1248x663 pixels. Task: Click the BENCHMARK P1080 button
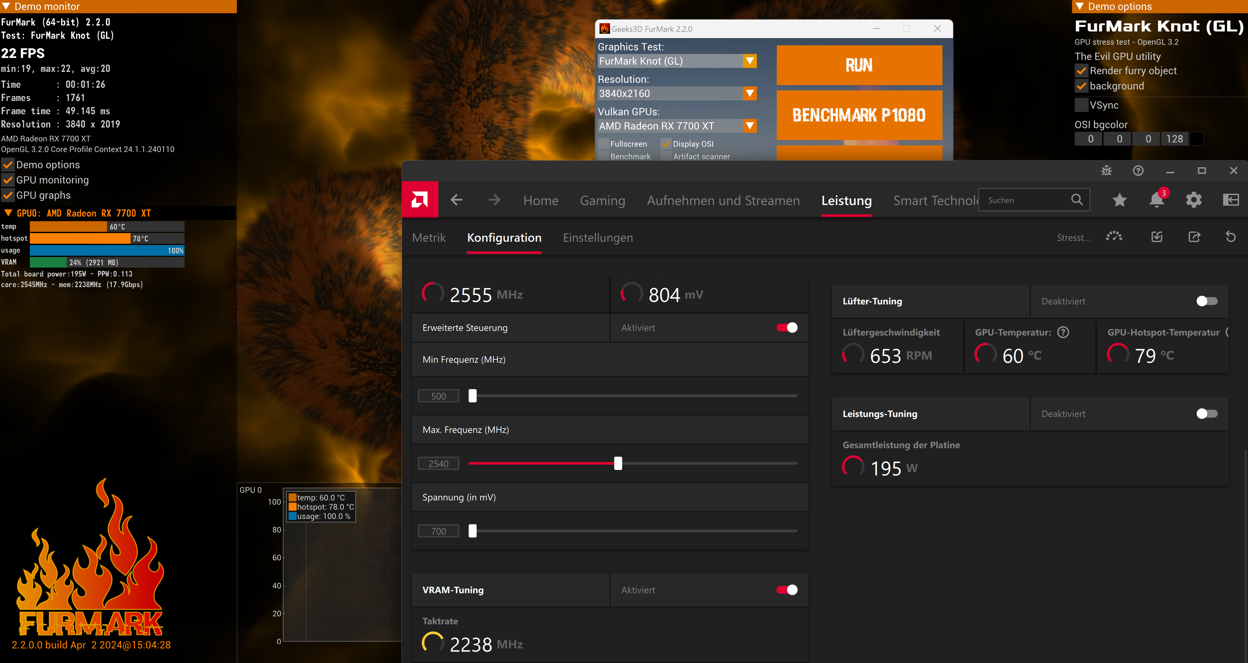(x=859, y=115)
